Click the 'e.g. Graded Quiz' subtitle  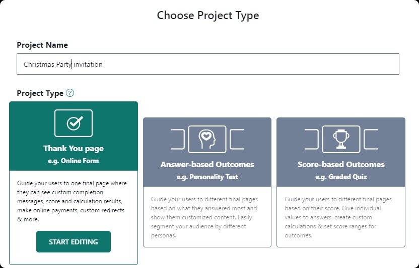click(341, 177)
